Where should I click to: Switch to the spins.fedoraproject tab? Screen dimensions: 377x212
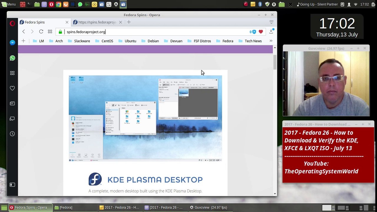click(x=97, y=22)
